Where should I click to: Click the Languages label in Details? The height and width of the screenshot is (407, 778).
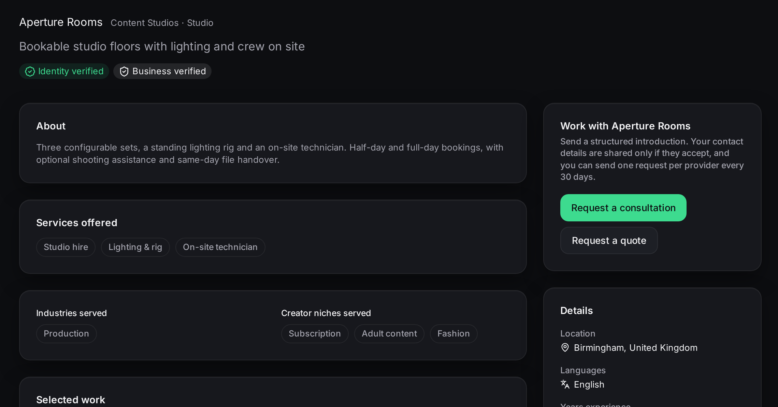tap(583, 370)
